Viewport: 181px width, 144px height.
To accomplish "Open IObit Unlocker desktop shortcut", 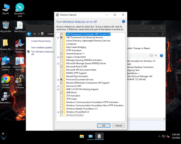I will (x=20, y=82).
